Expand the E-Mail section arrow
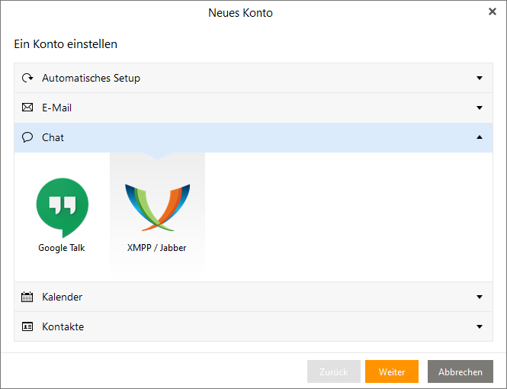Viewport: 507px width, 389px height. click(x=480, y=108)
